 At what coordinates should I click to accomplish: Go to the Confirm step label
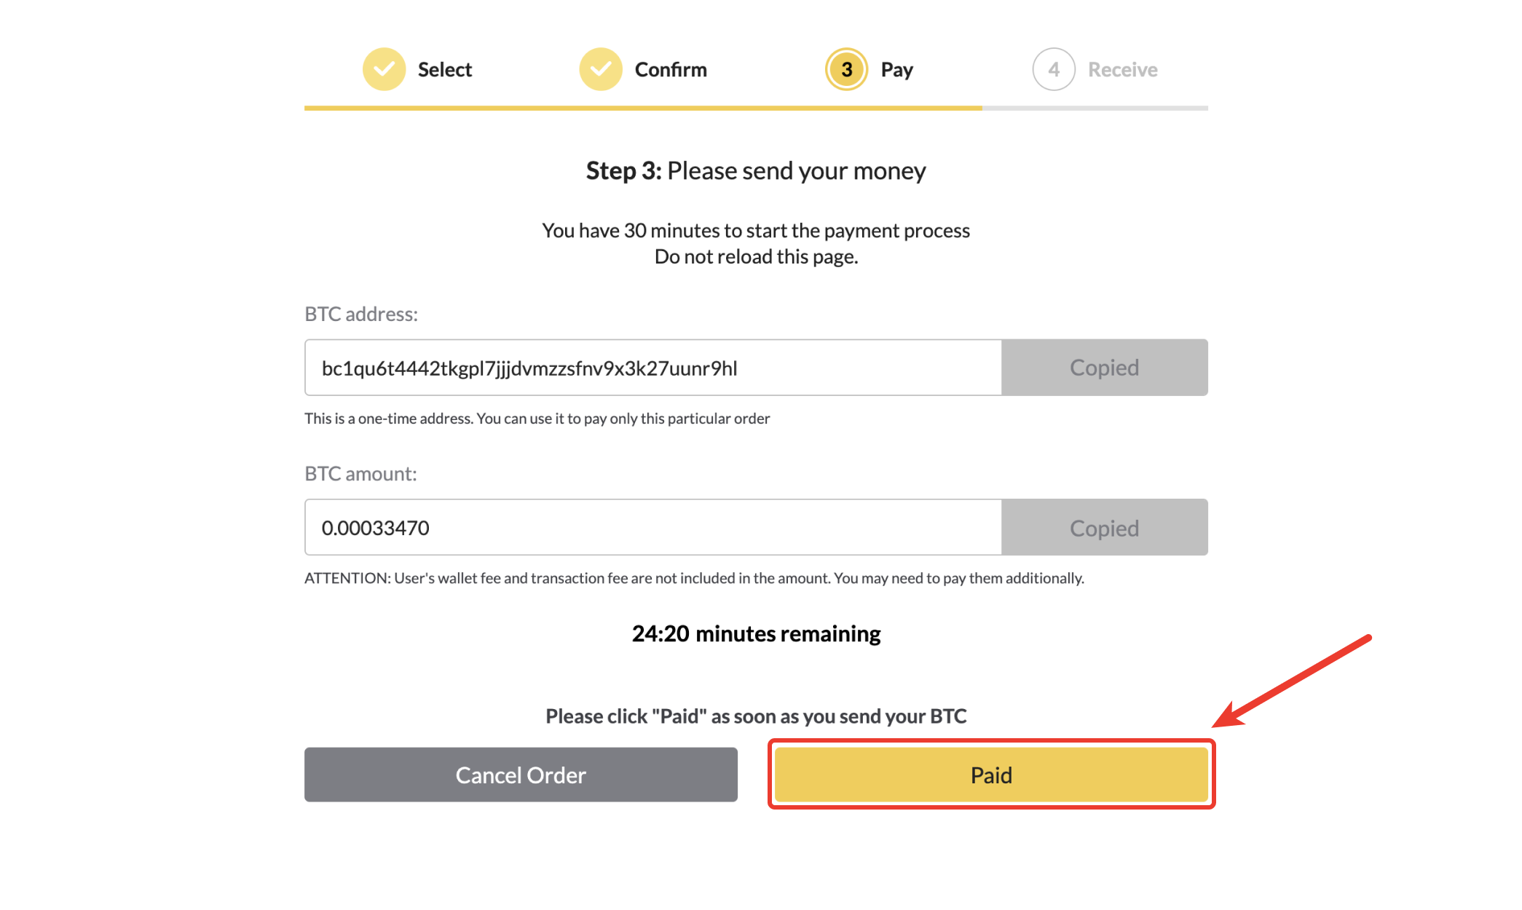(670, 70)
